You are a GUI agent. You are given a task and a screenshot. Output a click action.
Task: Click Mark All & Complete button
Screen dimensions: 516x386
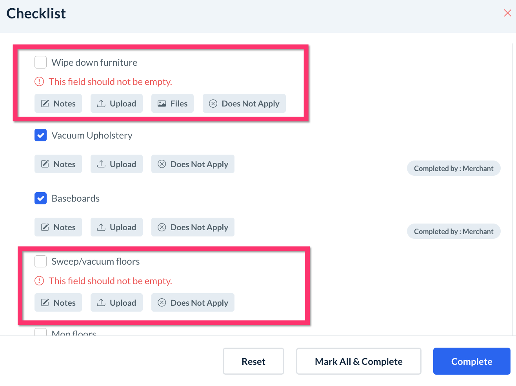click(x=358, y=361)
